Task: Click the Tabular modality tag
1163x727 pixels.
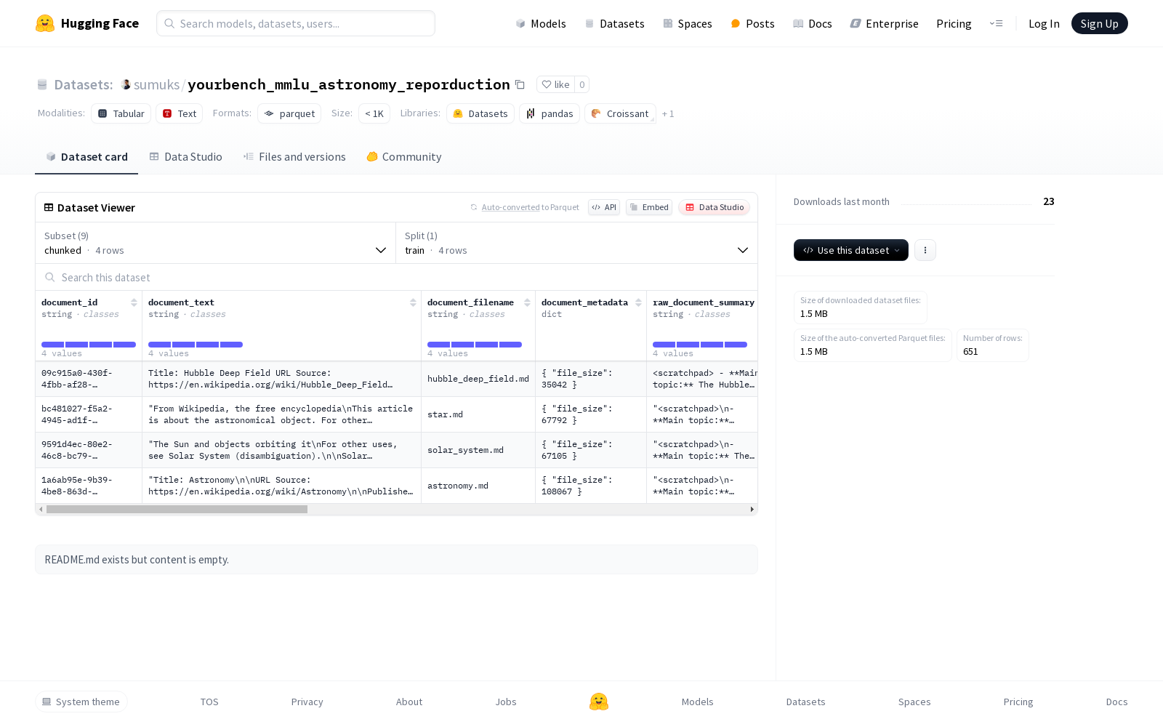Action: click(121, 113)
